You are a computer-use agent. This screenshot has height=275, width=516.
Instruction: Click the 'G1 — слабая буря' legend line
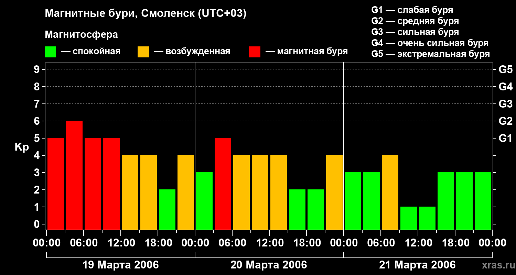click(x=412, y=10)
